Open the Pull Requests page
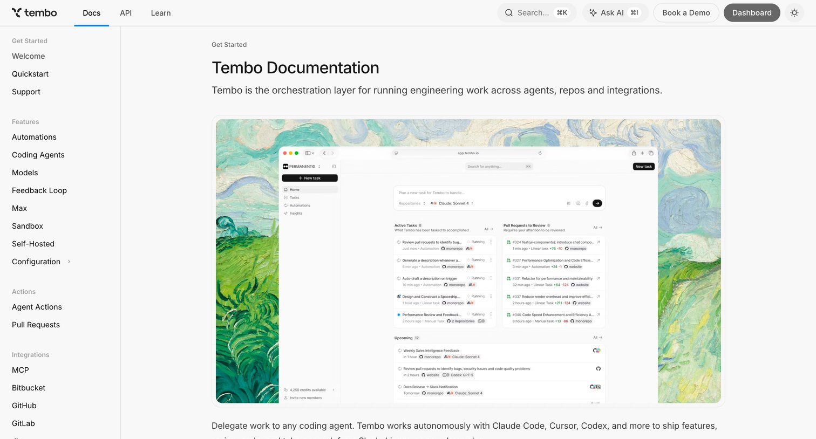The width and height of the screenshot is (816, 439). (x=36, y=325)
